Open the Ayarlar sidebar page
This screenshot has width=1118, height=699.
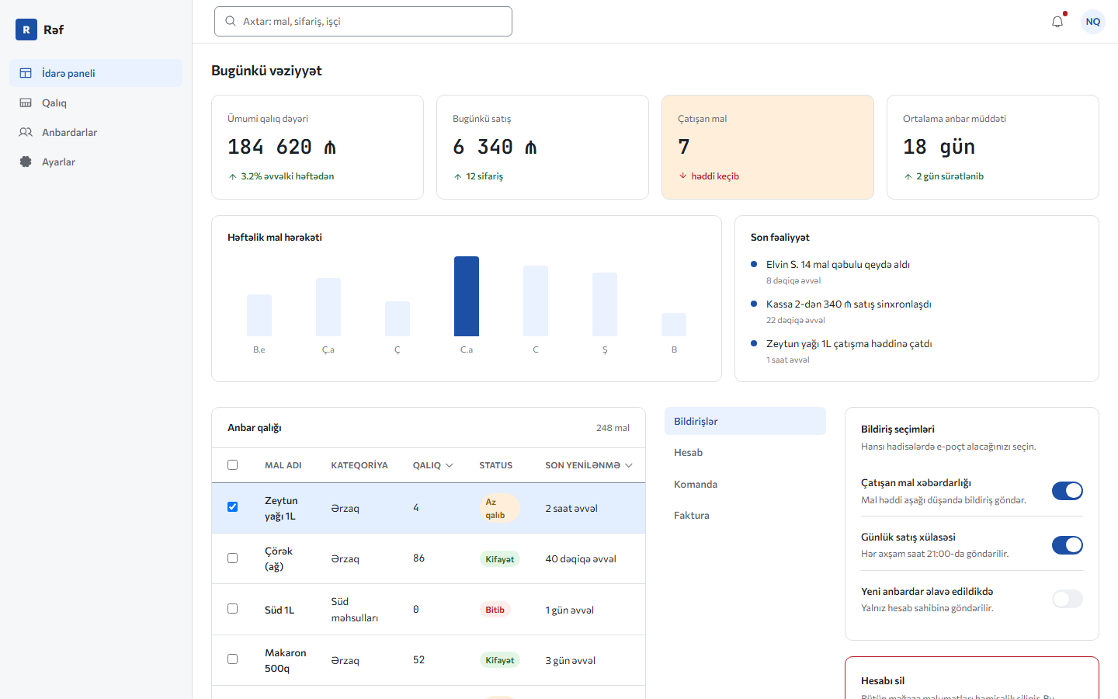(96, 162)
